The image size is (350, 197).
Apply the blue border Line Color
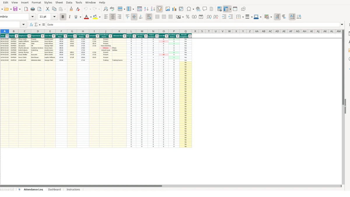[x=256, y=17]
